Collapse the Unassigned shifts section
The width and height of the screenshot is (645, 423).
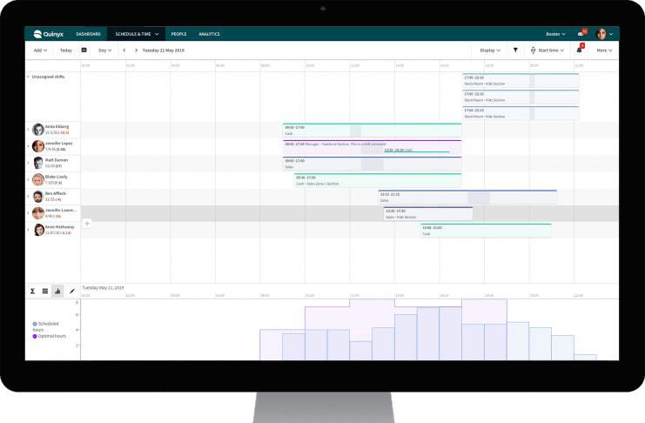tap(28, 77)
